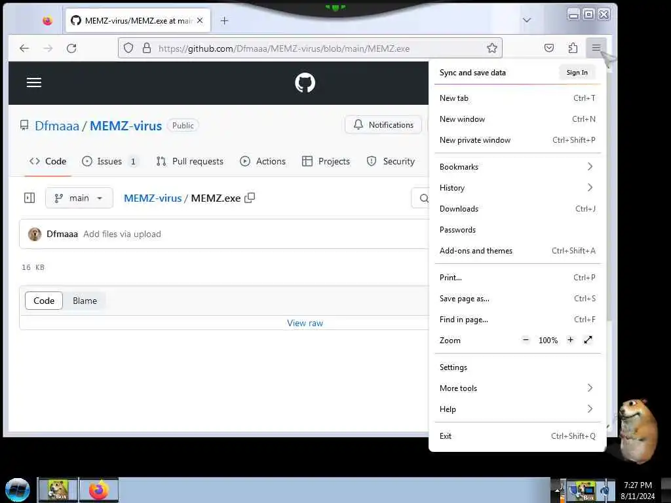Open Passwords from the menu

[x=518, y=229]
